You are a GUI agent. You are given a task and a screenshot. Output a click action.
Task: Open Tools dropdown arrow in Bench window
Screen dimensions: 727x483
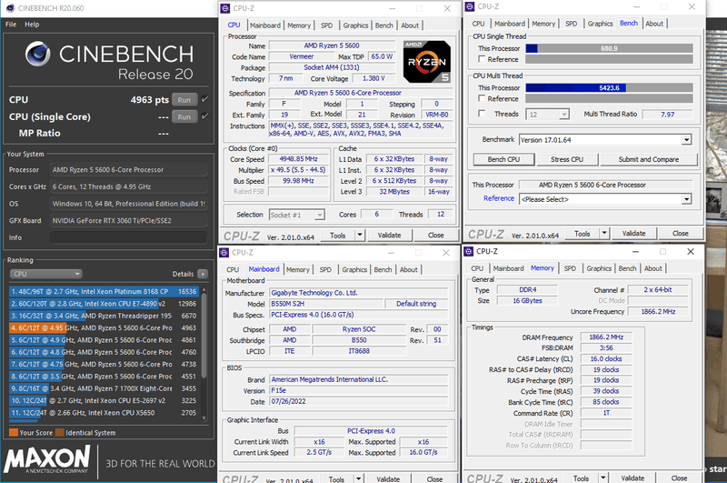604,234
